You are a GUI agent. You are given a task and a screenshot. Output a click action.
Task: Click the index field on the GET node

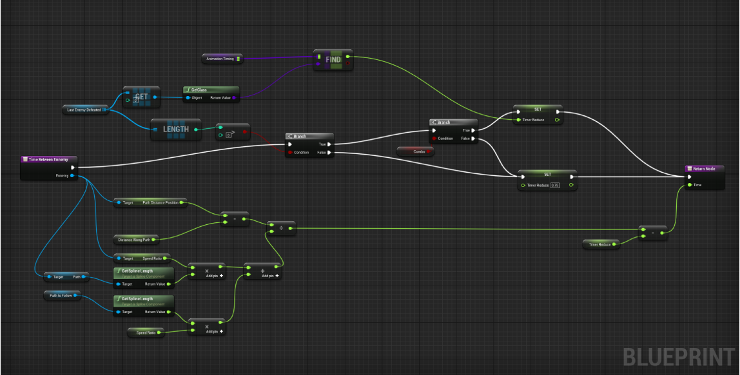coord(136,101)
